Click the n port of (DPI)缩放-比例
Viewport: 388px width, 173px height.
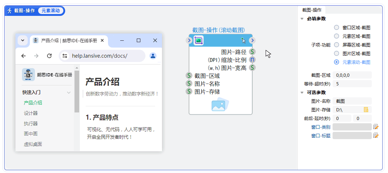(252, 60)
